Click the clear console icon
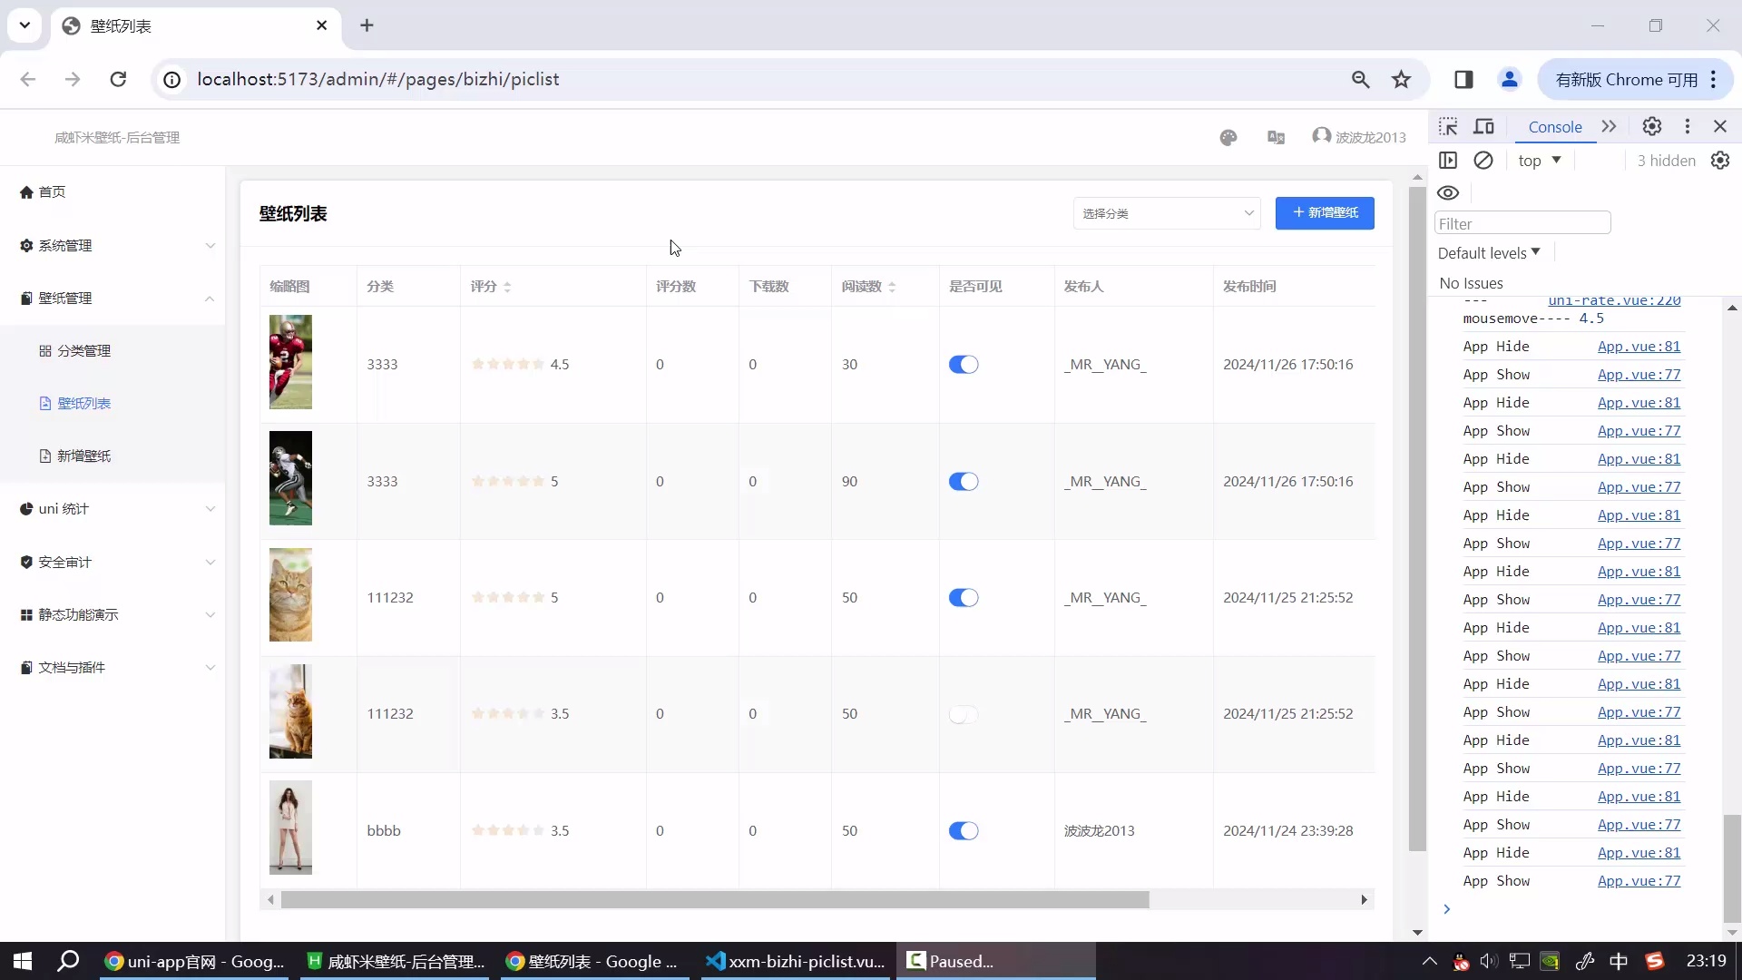The width and height of the screenshot is (1742, 980). [1483, 161]
